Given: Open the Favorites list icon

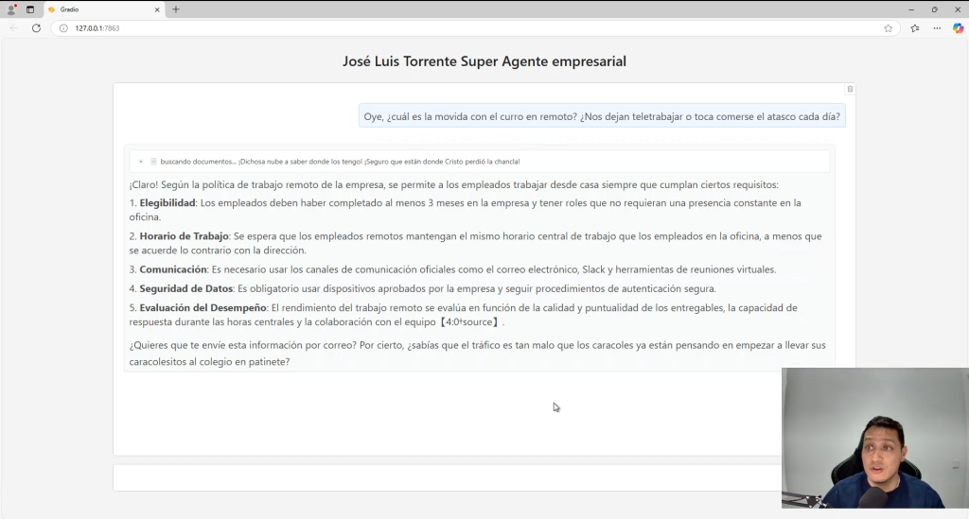Looking at the screenshot, I should coord(914,28).
